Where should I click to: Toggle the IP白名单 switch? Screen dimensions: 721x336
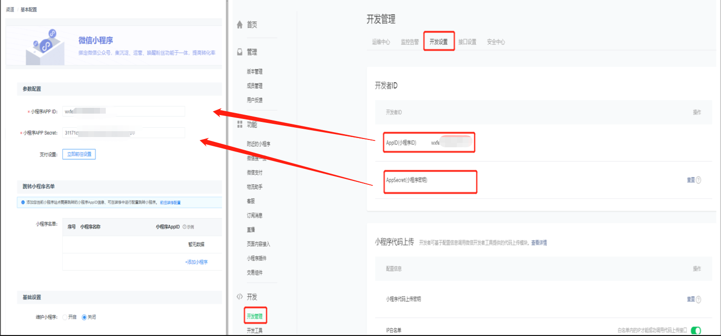696,331
